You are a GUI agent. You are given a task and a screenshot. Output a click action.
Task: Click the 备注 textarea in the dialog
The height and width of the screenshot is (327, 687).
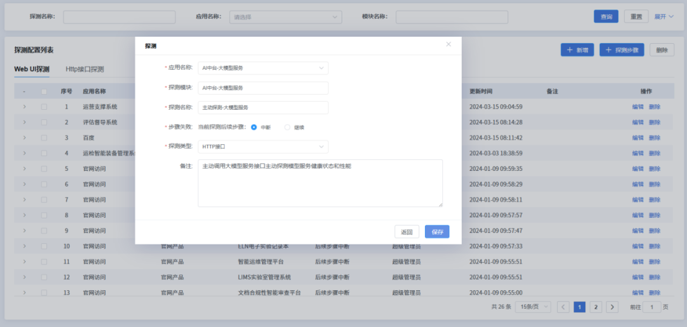click(x=320, y=183)
